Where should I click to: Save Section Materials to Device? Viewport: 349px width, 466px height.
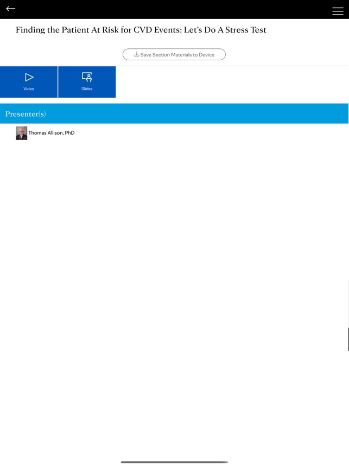click(x=174, y=54)
